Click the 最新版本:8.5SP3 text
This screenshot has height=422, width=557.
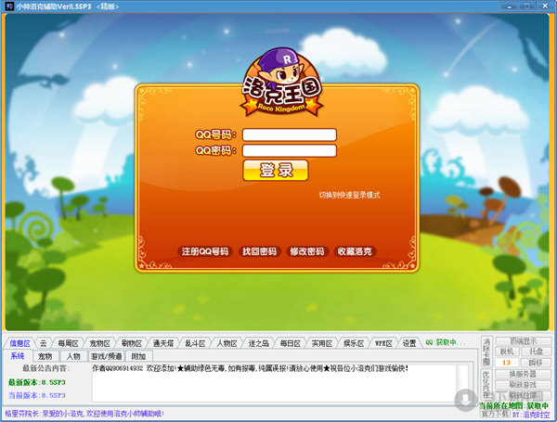point(37,382)
